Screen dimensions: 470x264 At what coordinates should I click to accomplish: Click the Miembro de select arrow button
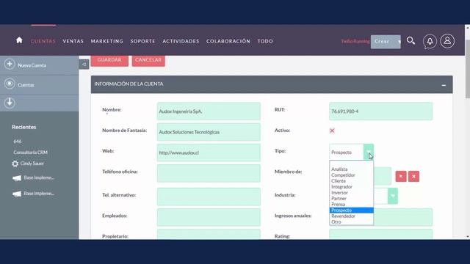pyautogui.click(x=401, y=177)
